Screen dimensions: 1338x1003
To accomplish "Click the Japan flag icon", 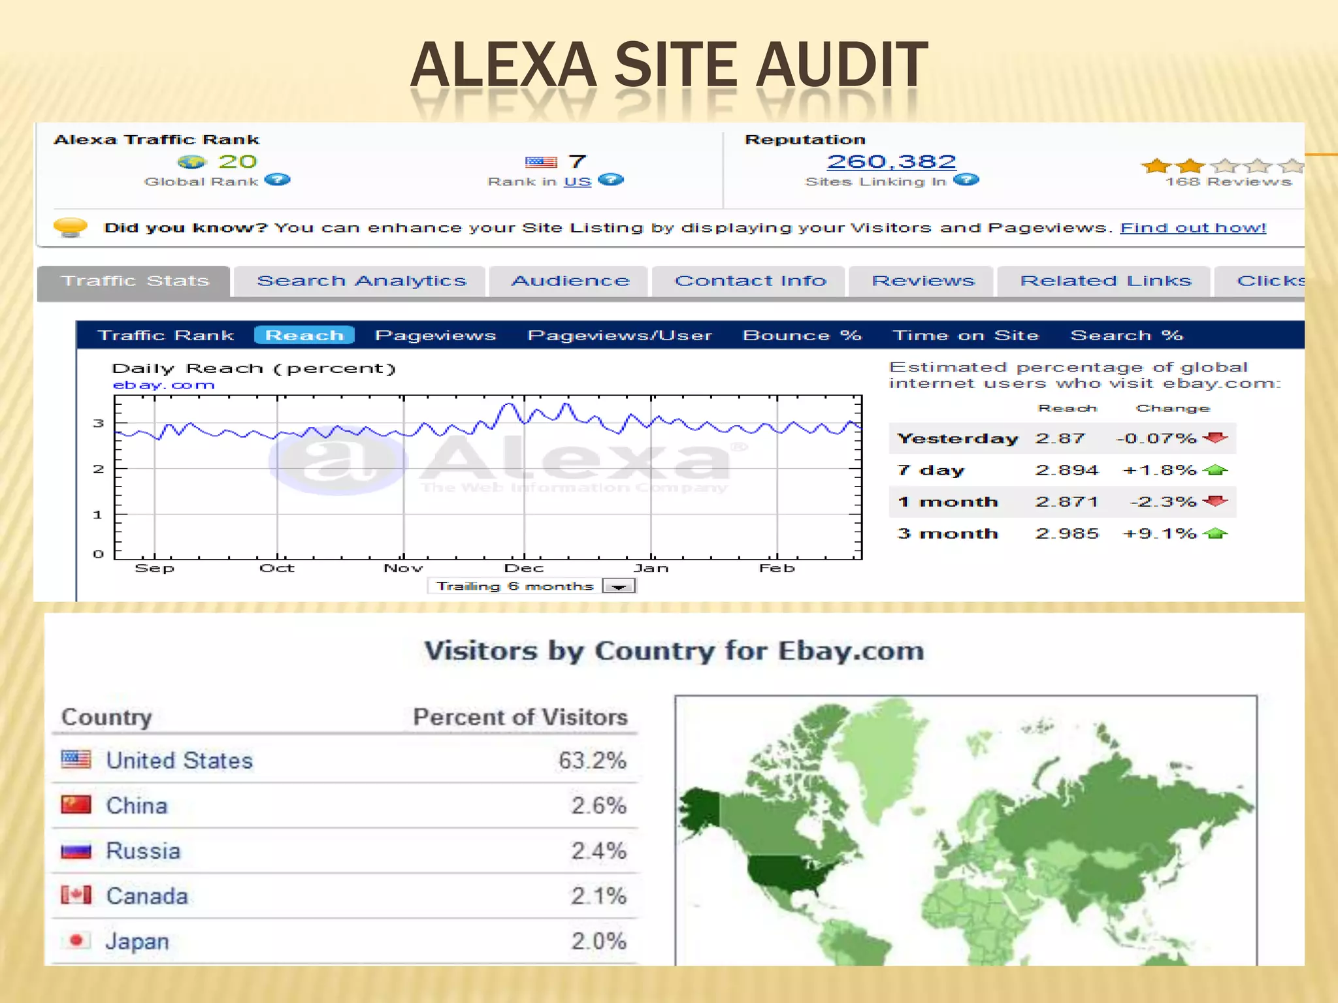I will coord(76,940).
